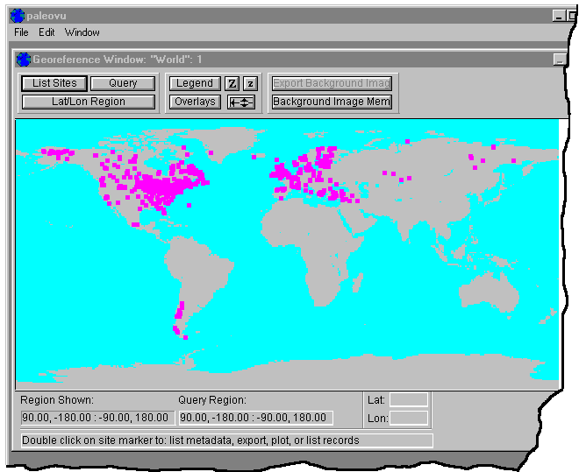Open the Overlays options

(x=194, y=102)
